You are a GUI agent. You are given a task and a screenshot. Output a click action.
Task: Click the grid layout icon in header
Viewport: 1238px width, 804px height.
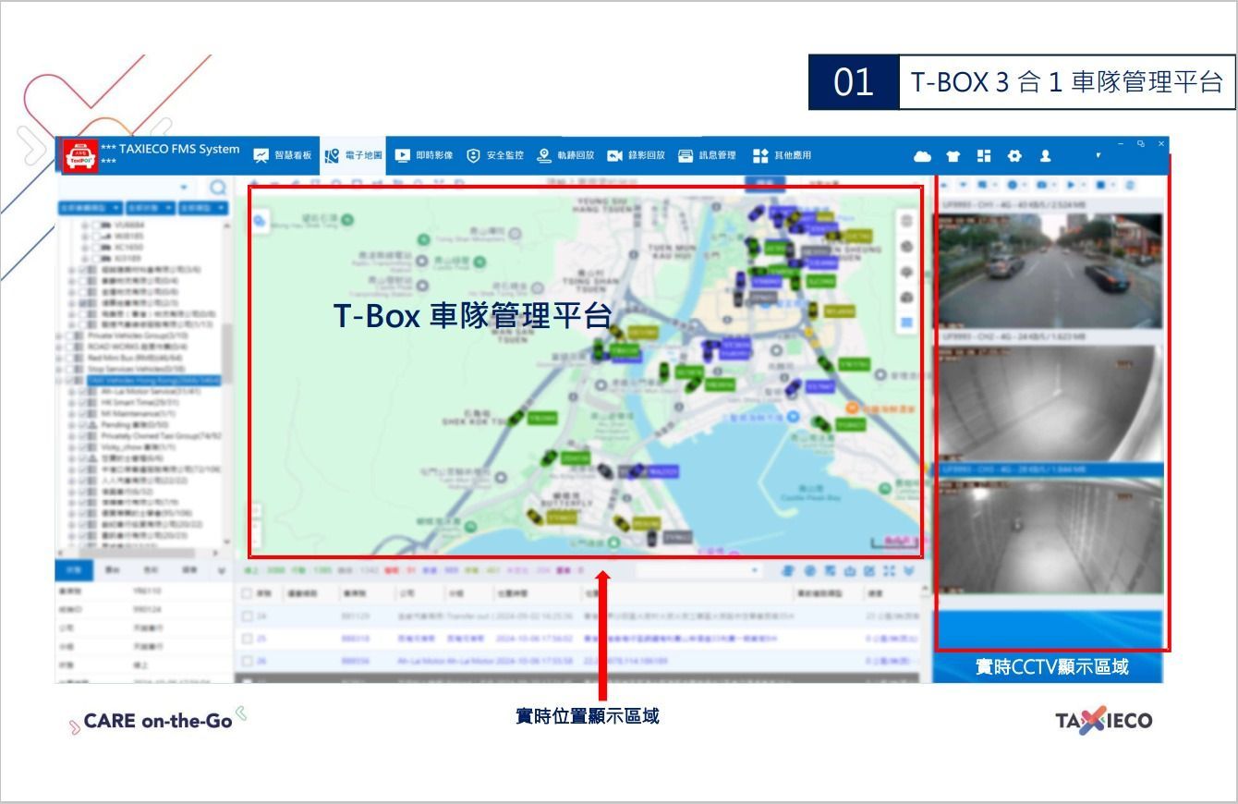pos(984,156)
